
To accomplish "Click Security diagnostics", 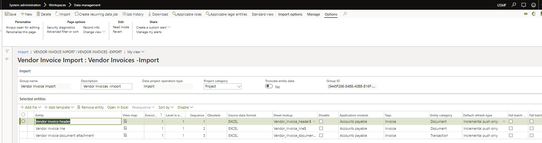I will (x=61, y=28).
